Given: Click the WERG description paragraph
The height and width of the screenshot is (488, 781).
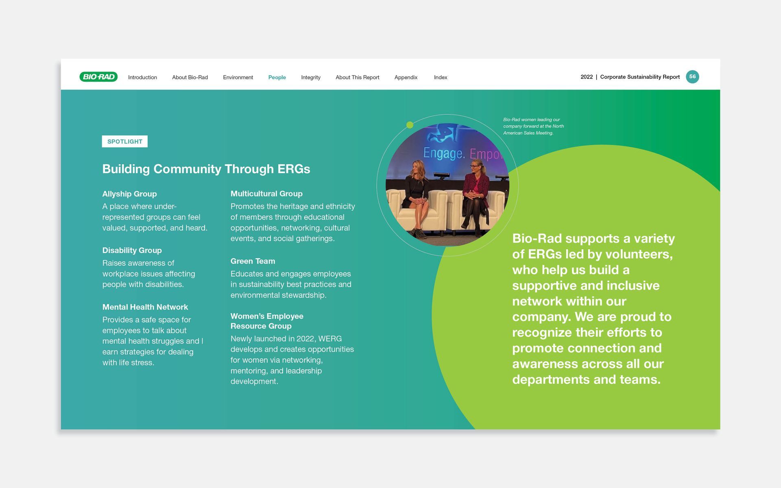Looking at the screenshot, I should pos(292,360).
